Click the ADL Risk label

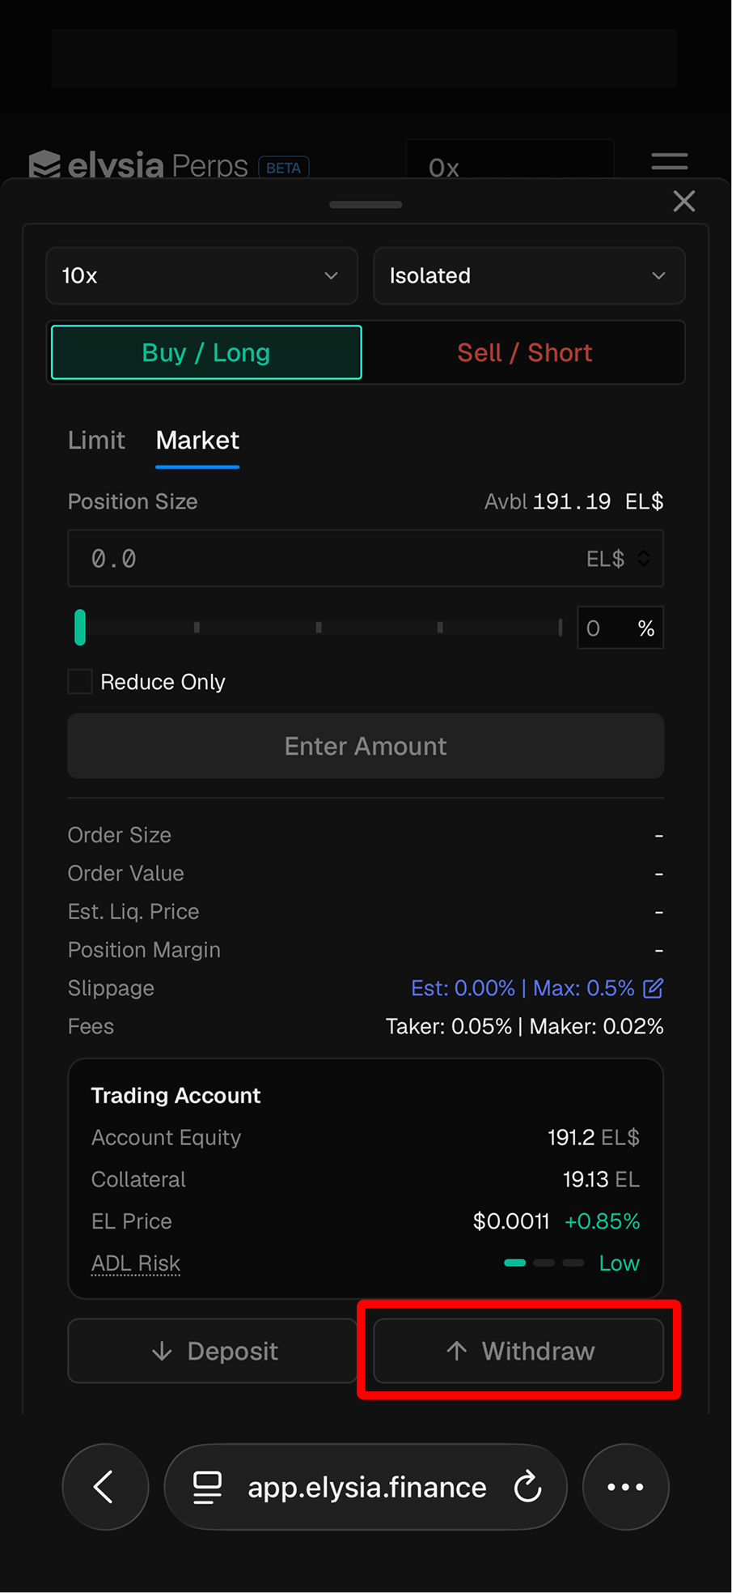point(136,1263)
